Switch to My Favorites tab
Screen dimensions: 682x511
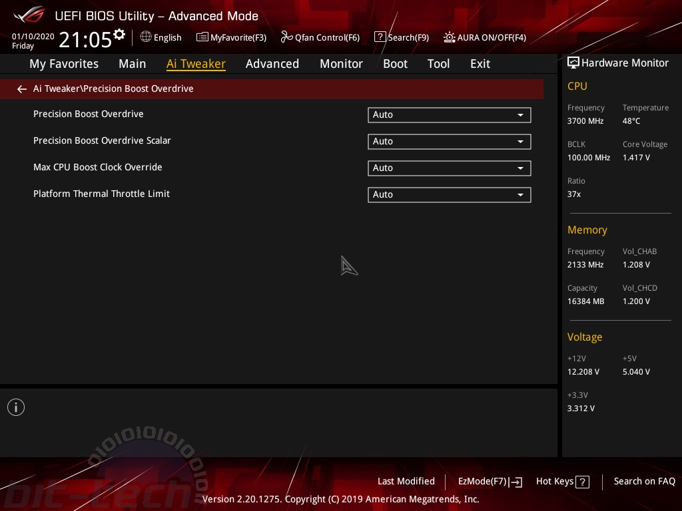(x=64, y=64)
